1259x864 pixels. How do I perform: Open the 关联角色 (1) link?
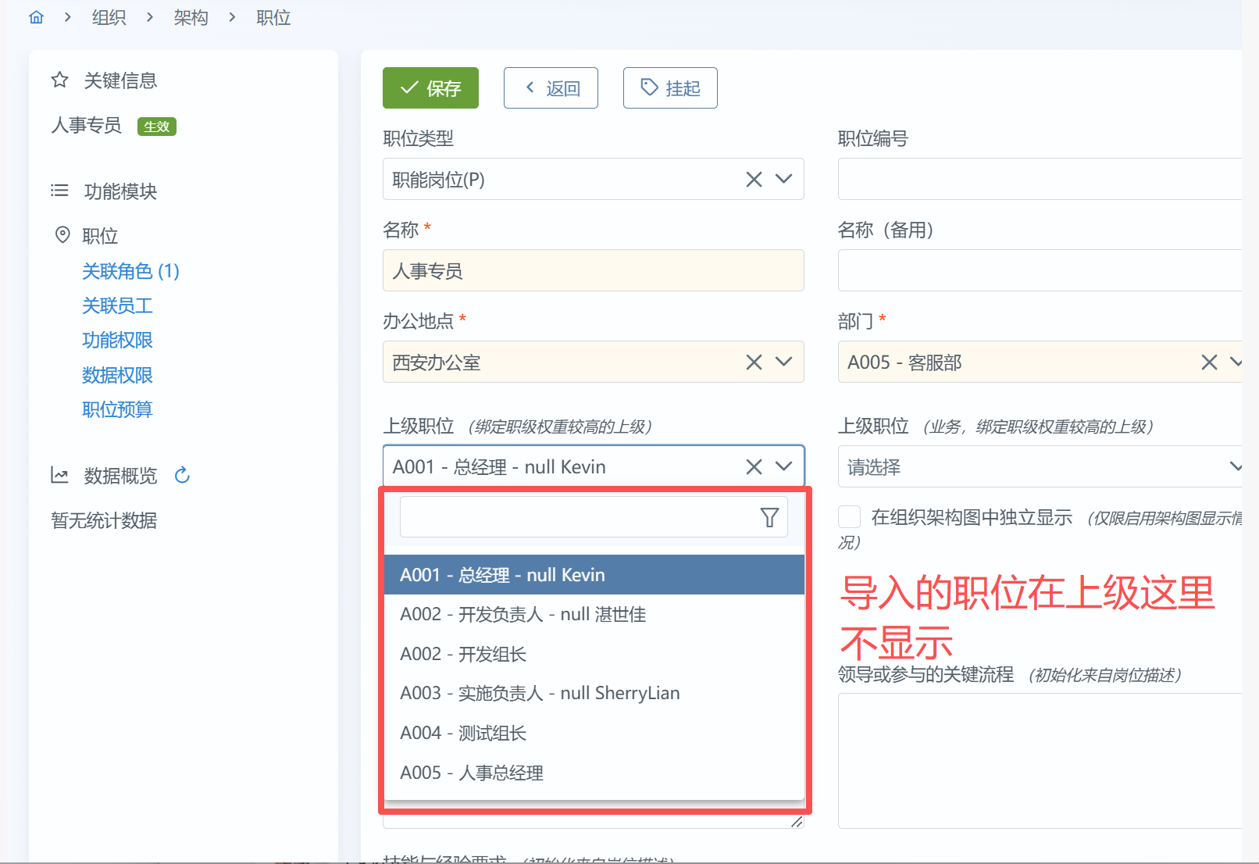pos(130,271)
